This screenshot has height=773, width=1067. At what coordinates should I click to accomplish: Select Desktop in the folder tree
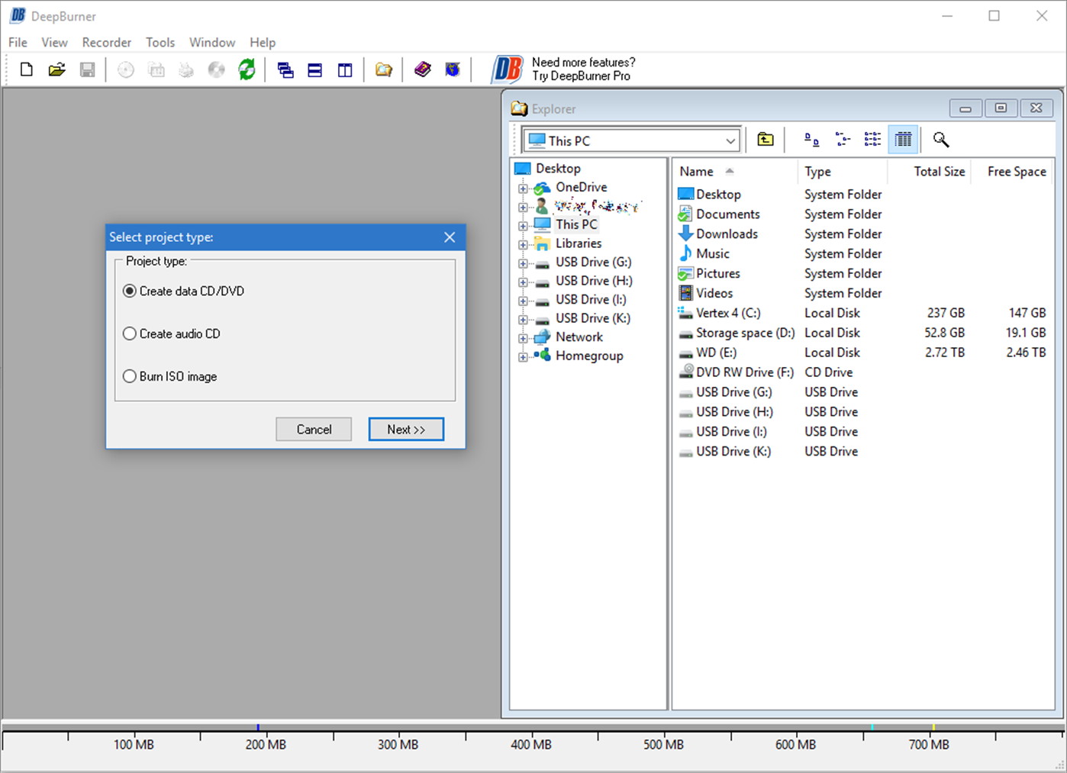coord(558,169)
